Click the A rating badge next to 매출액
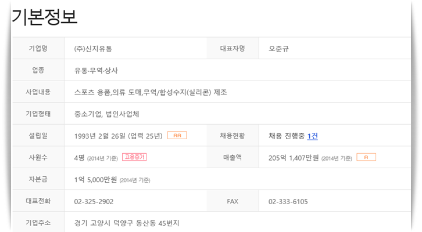 coord(366,157)
